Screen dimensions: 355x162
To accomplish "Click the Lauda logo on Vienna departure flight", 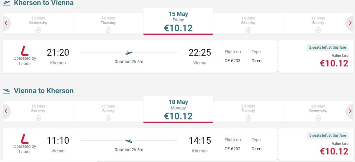I will click(x=25, y=139).
